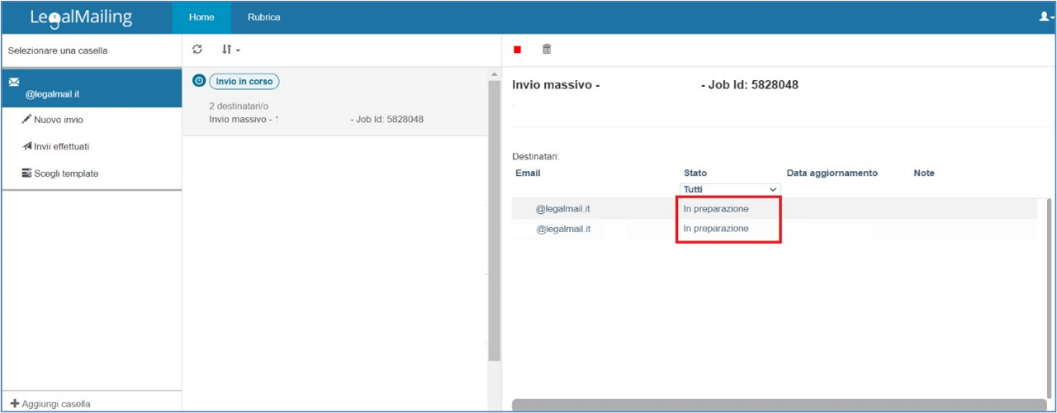Click the envelope icon of the mailbox
Viewport: 1057px width, 413px height.
pyautogui.click(x=14, y=82)
